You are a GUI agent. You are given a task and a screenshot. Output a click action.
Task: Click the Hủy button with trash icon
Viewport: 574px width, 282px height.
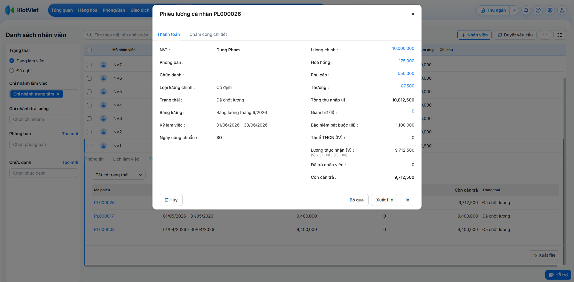click(x=171, y=200)
